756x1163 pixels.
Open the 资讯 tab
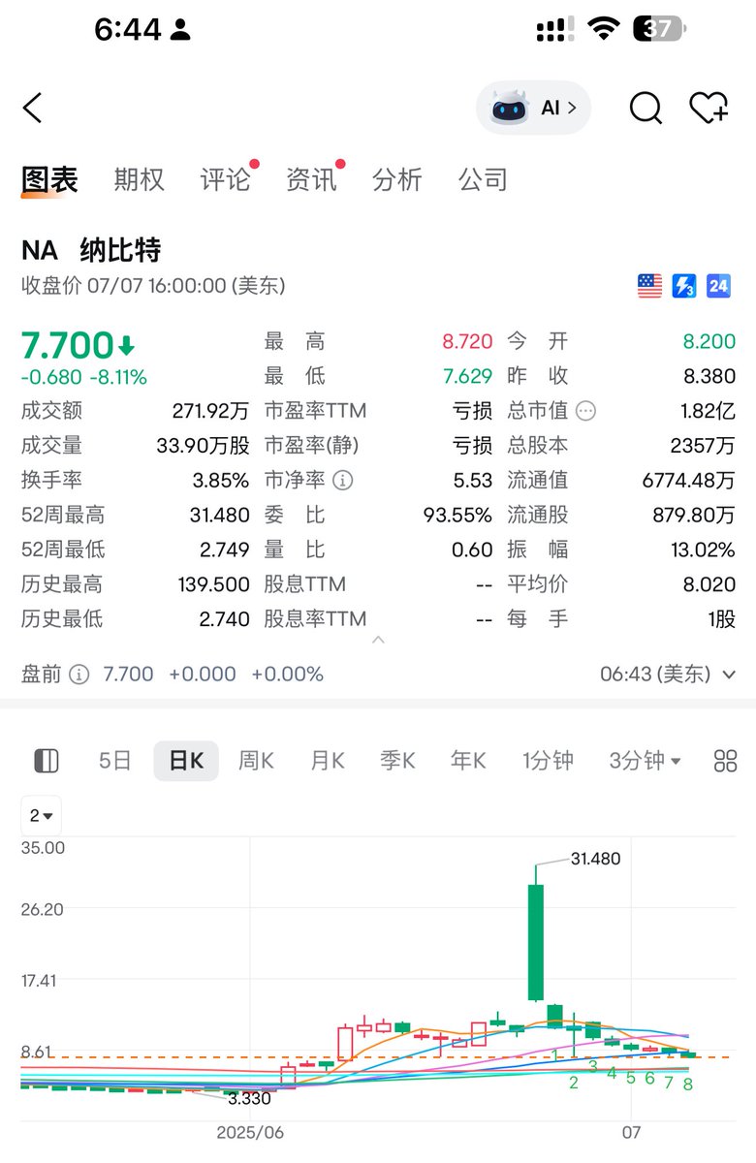coord(311,179)
